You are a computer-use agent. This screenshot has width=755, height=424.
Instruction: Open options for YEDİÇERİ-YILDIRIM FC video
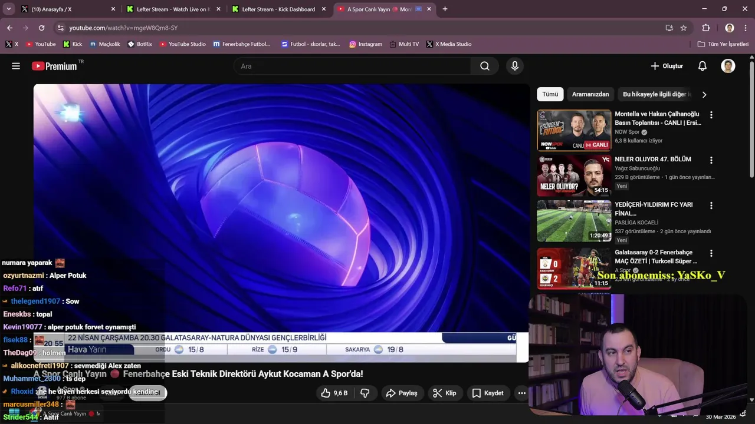tap(711, 206)
